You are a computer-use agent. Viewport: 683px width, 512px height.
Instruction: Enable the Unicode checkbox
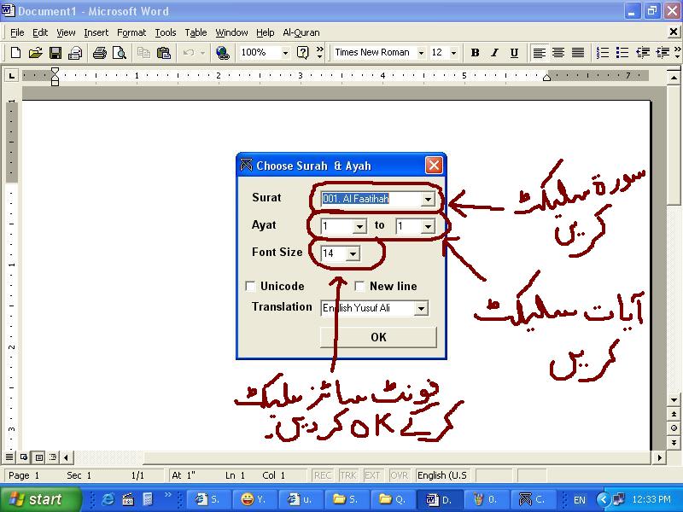pos(252,286)
